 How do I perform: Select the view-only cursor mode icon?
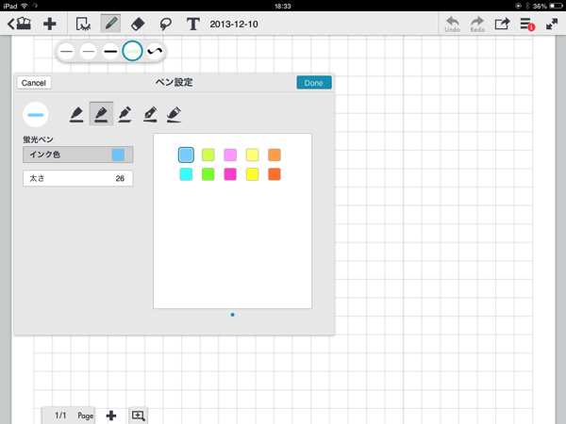point(83,24)
